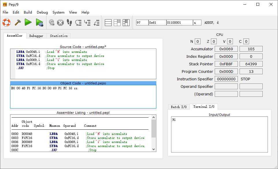The height and width of the screenshot is (169, 278).
Task: Click the C status flag box
Action: tap(246, 41)
